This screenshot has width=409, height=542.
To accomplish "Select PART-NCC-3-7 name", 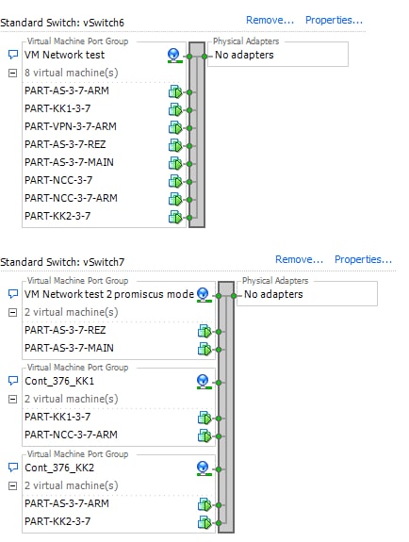I will point(58,180).
